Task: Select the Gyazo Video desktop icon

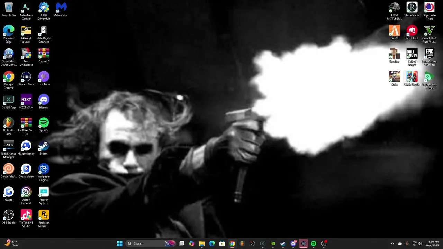Action: (x=26, y=171)
